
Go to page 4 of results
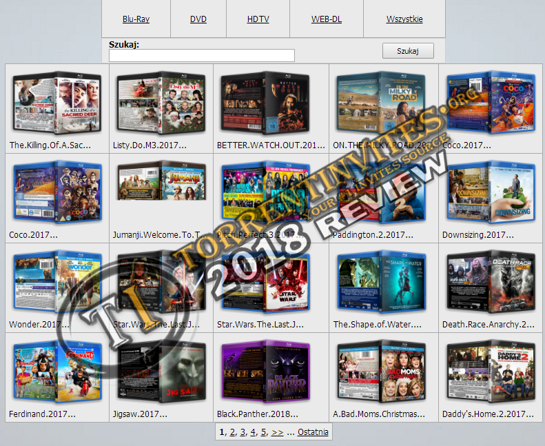click(x=253, y=432)
